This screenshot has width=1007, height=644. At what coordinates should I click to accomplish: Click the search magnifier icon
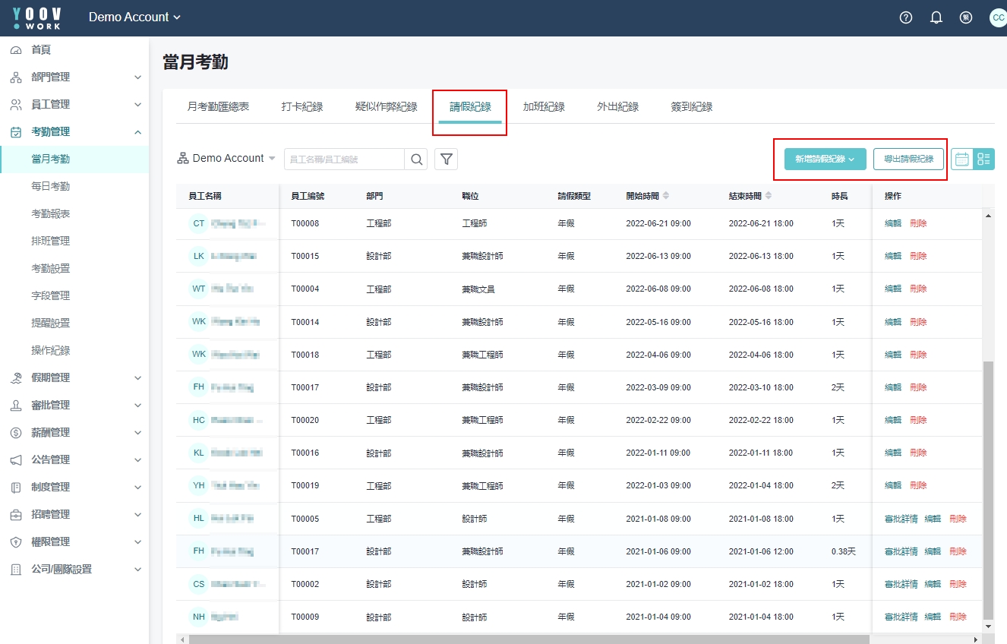417,159
